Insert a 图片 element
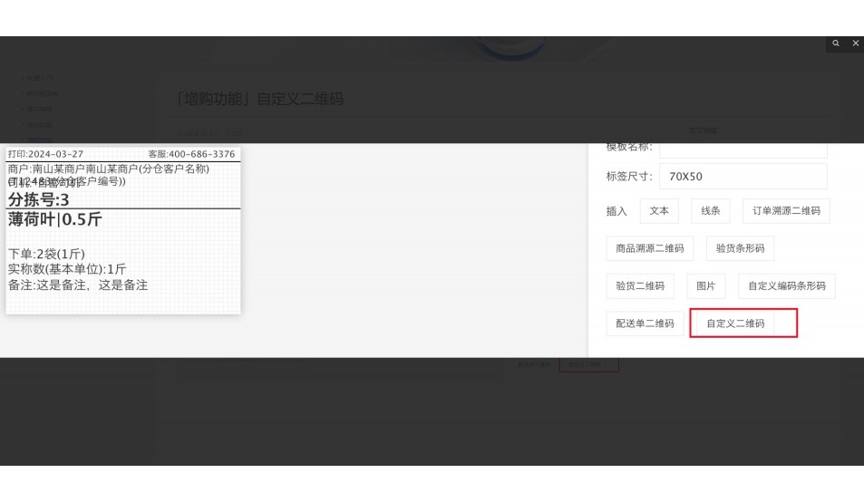Screen dimensions: 864x502 705,286
